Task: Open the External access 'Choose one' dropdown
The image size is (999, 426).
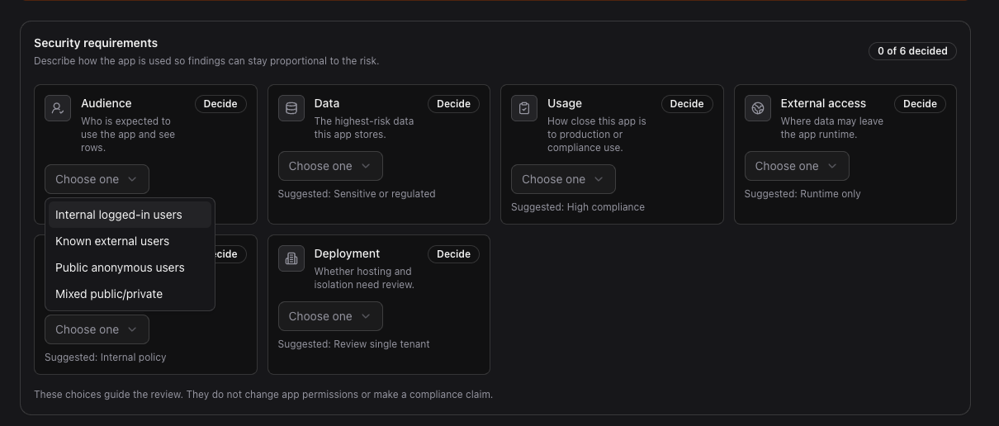Action: 797,166
